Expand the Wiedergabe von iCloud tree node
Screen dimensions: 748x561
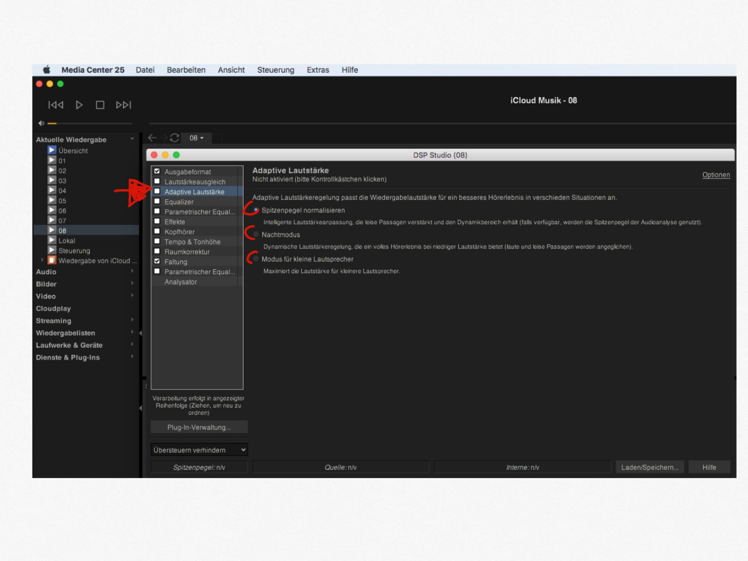pyautogui.click(x=42, y=260)
